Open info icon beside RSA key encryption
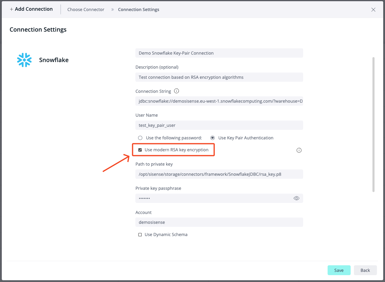This screenshot has height=282, width=385. [299, 150]
